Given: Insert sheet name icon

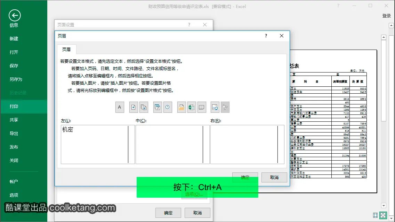Looking at the screenshot, I should [202, 107].
